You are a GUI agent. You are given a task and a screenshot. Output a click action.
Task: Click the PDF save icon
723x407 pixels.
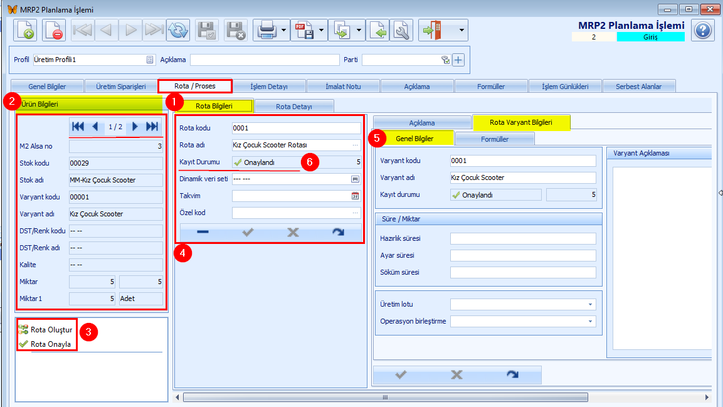pyautogui.click(x=305, y=30)
